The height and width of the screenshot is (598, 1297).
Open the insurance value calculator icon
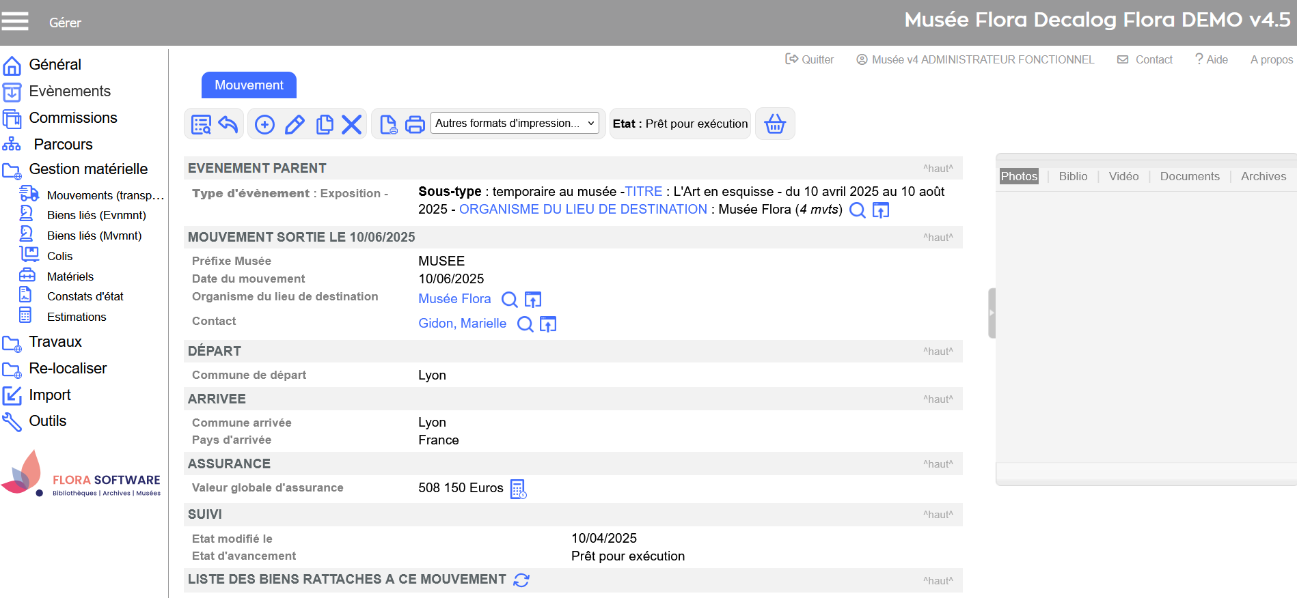519,489
